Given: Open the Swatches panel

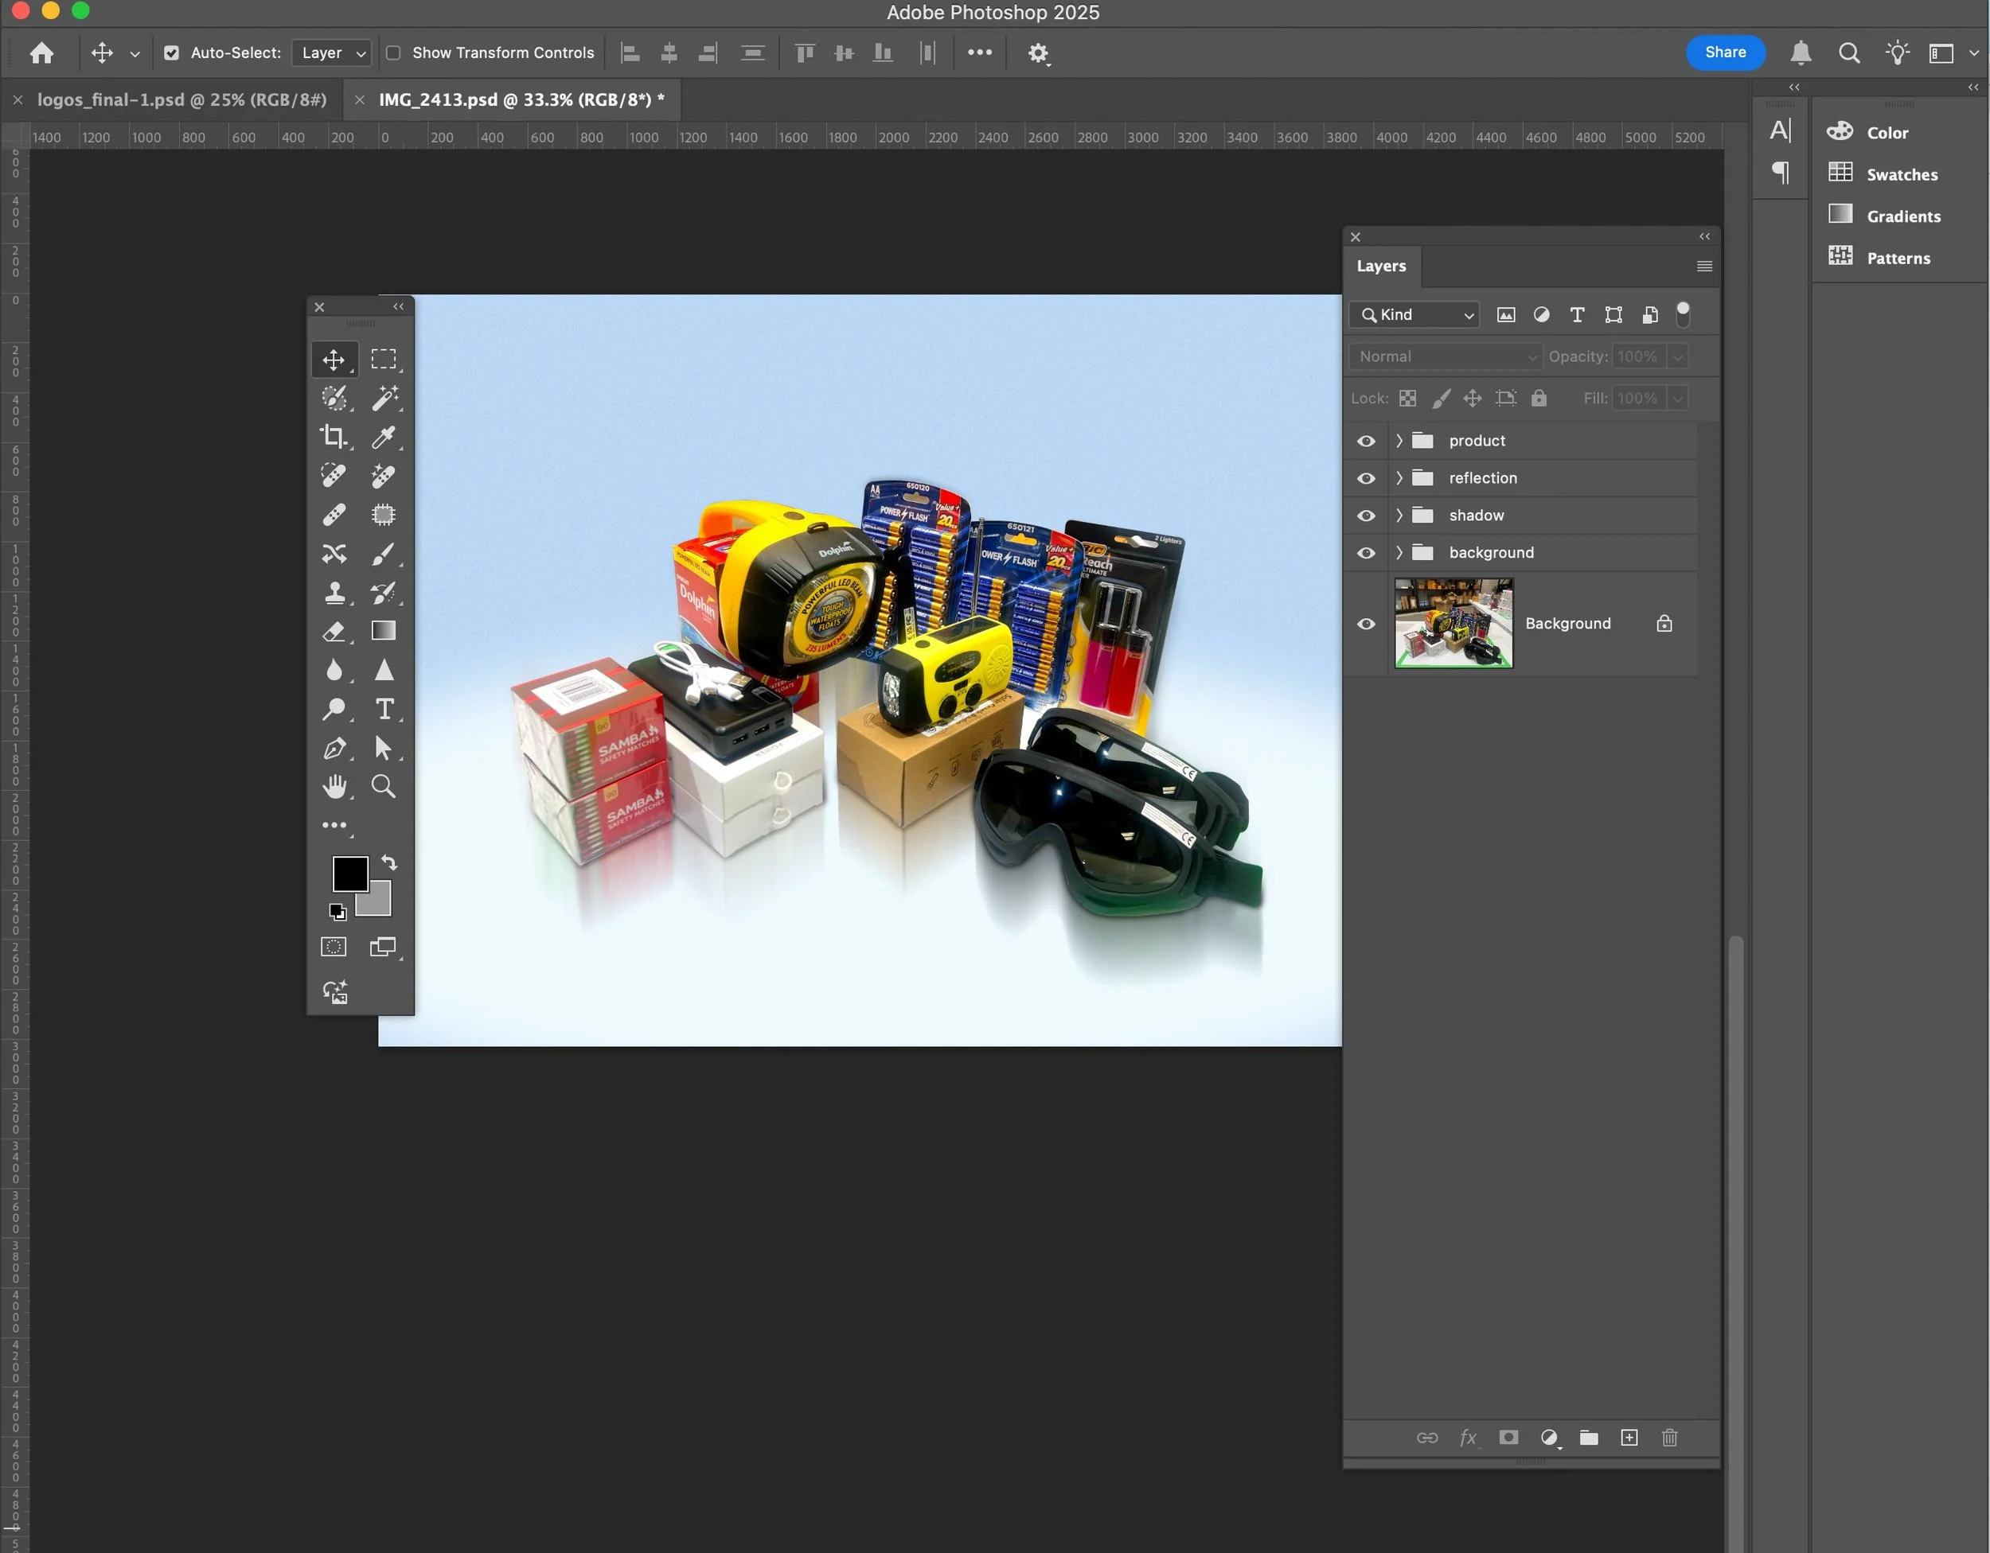Looking at the screenshot, I should [1902, 174].
